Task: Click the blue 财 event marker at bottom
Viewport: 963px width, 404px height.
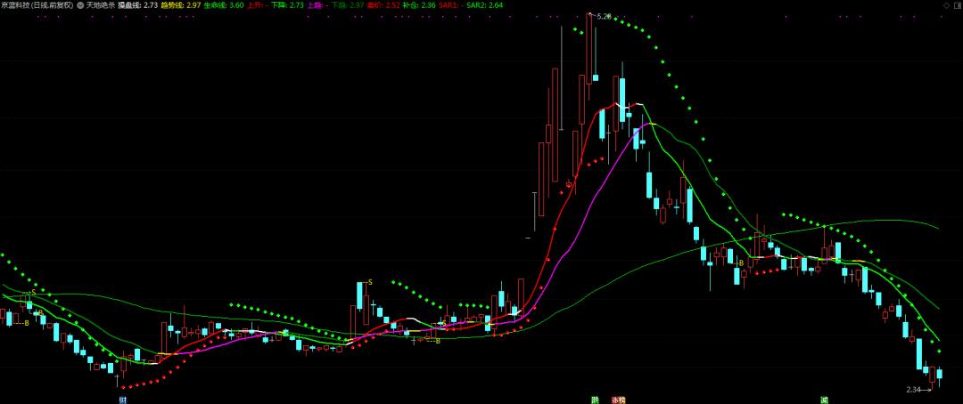Action: 123,400
